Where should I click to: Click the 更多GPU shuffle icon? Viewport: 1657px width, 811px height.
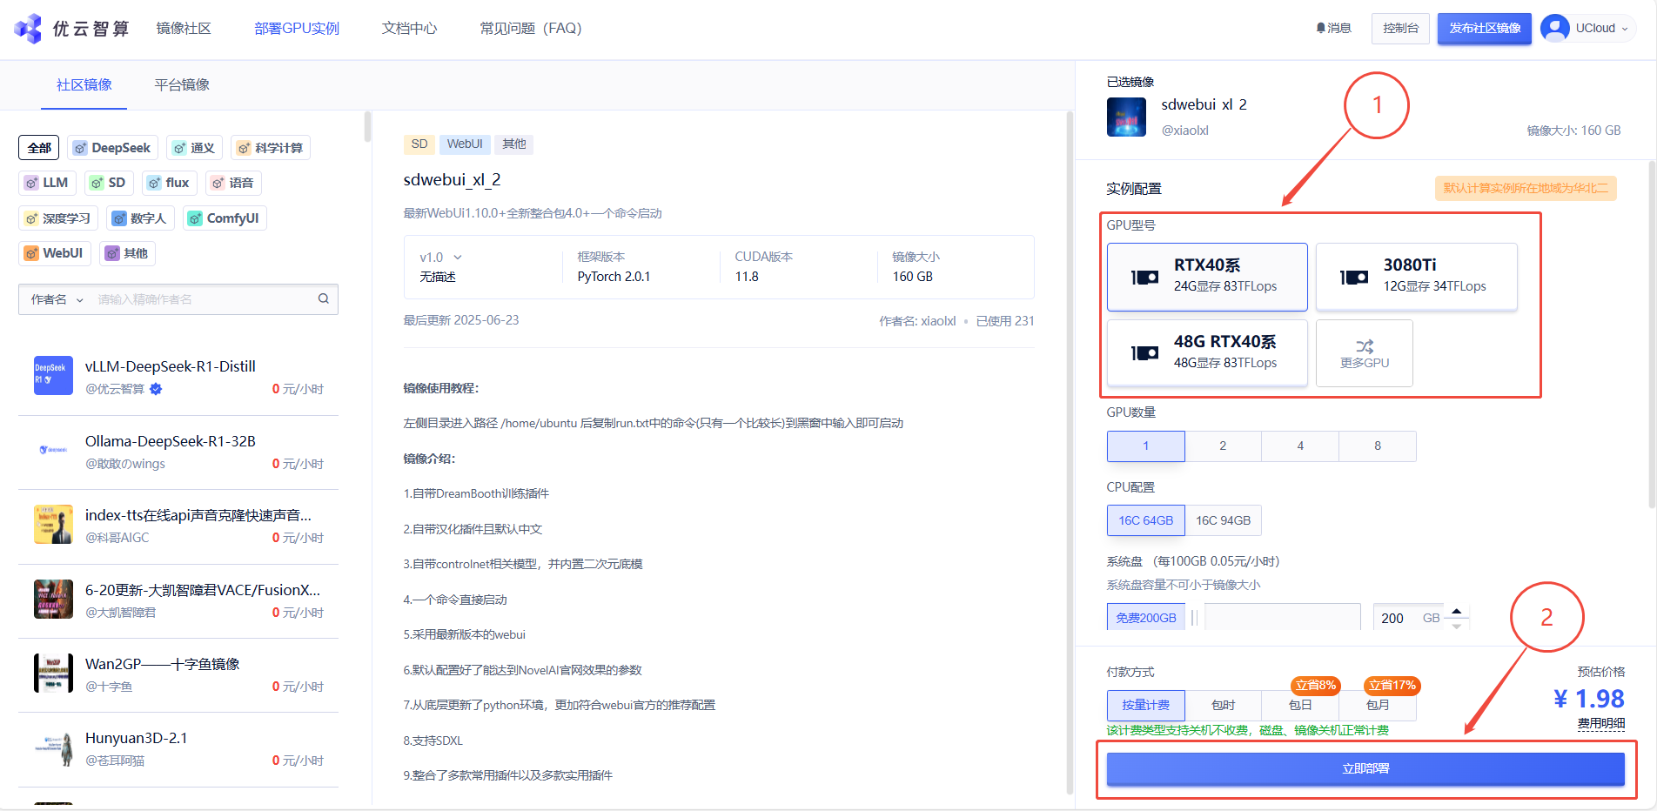click(x=1365, y=345)
